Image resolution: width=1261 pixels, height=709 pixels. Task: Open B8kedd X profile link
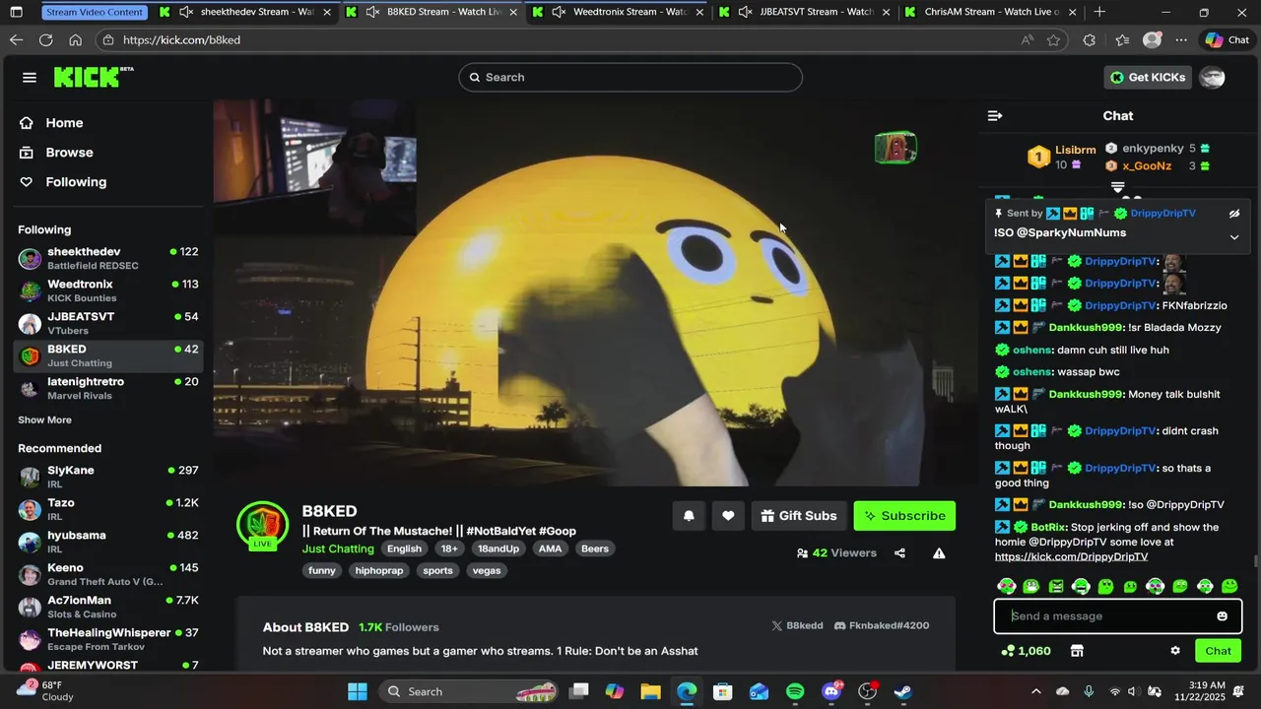click(x=798, y=625)
